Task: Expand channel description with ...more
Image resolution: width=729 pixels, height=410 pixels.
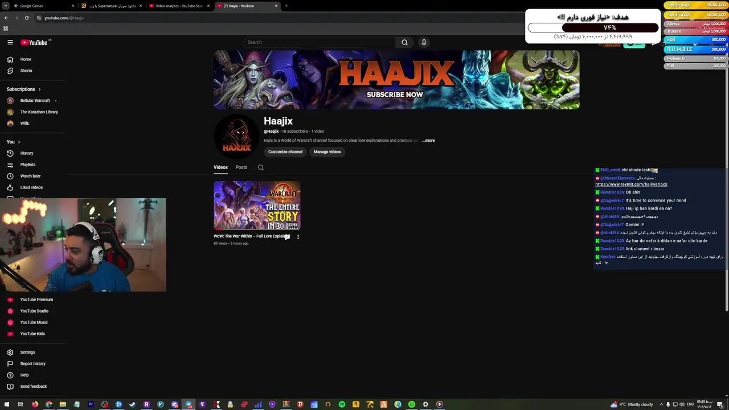Action: point(428,141)
